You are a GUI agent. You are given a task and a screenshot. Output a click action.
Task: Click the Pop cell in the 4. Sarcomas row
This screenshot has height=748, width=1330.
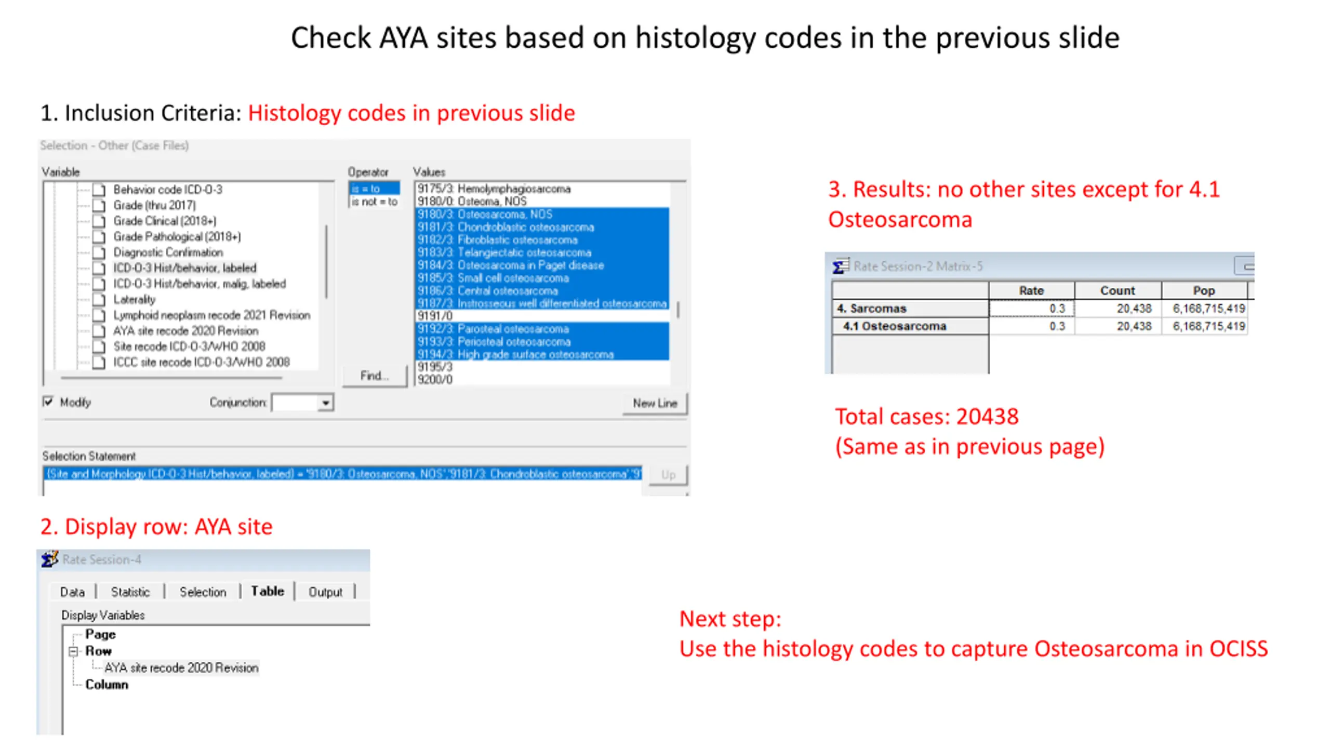[x=1204, y=308]
